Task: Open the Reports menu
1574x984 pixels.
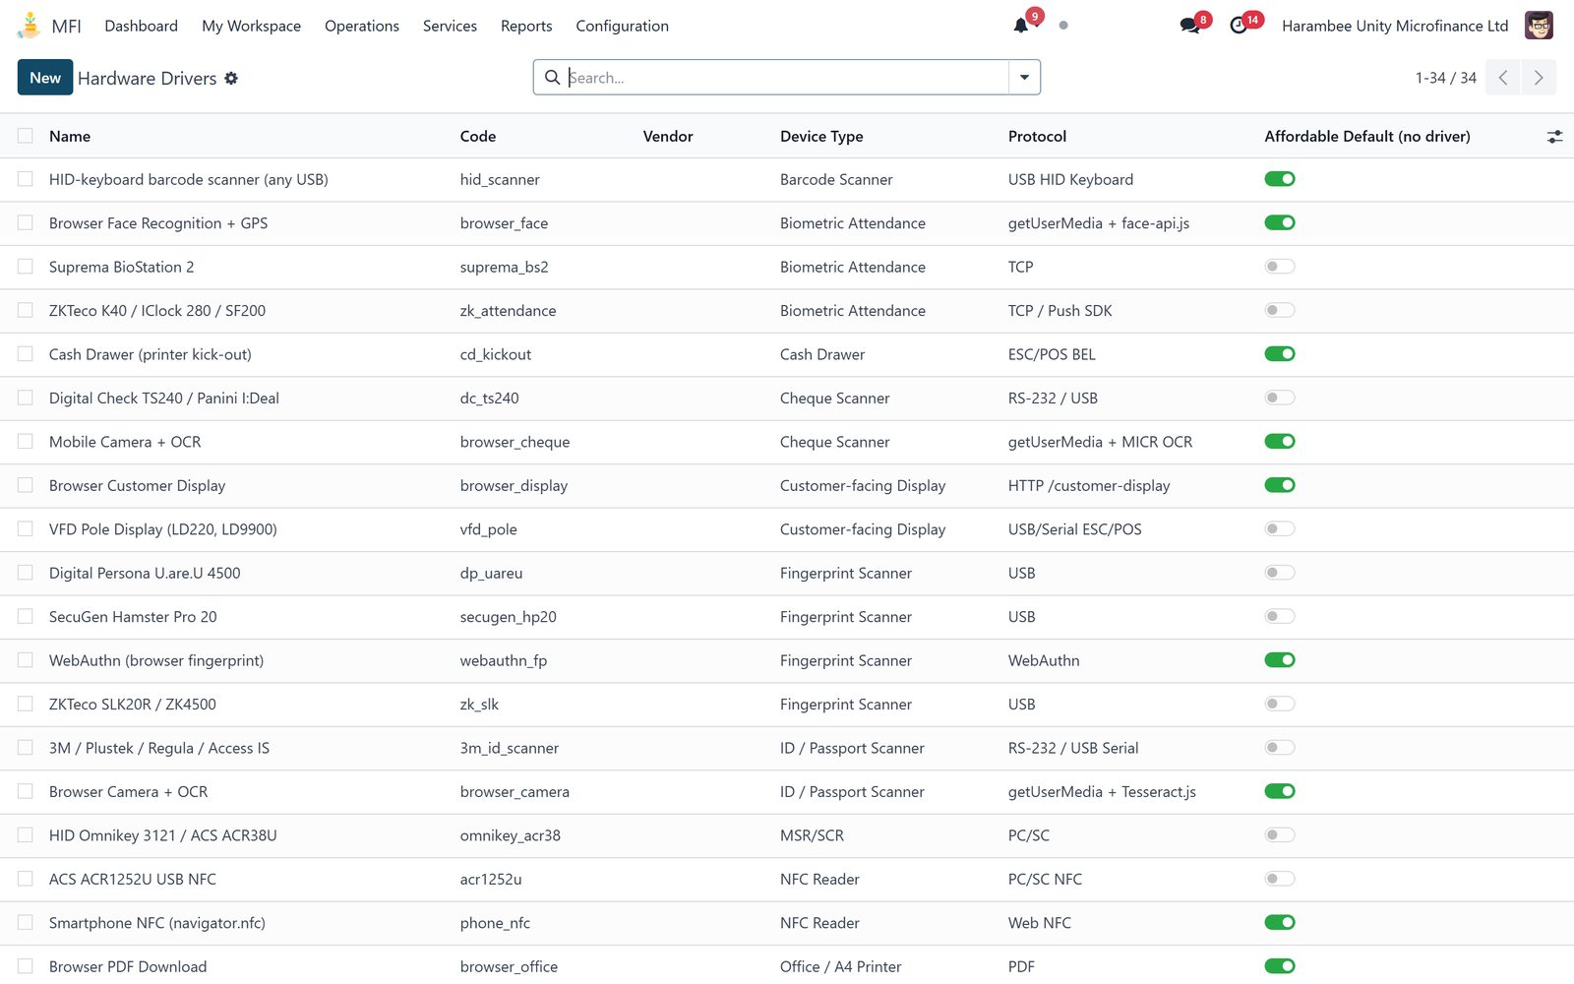Action: (x=526, y=26)
